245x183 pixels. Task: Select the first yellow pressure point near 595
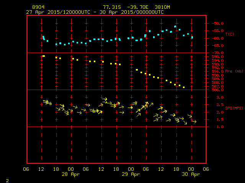click(x=44, y=56)
